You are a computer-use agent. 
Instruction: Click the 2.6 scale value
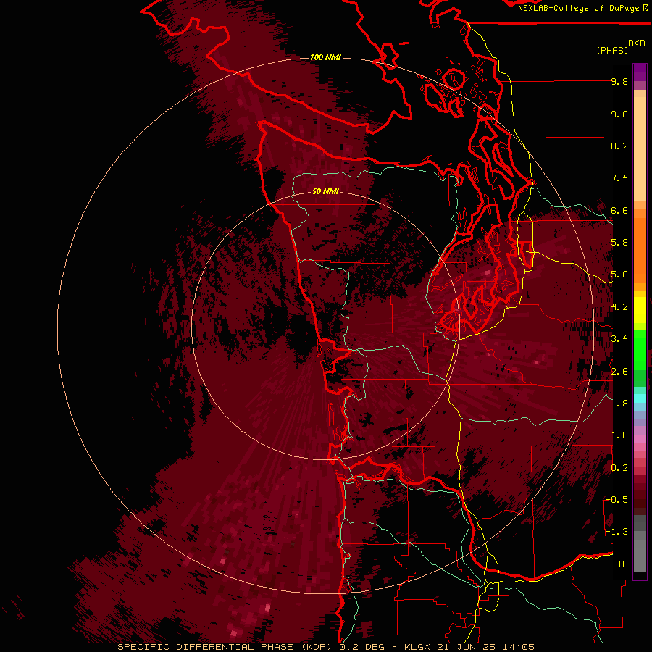click(x=619, y=372)
